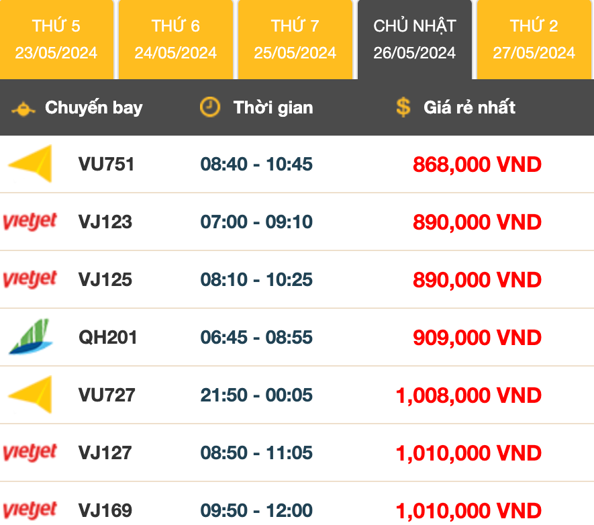This screenshot has width=594, height=525.
Task: Open the CHỦ NHẬT 26/05/2024 tab
Action: 414,39
